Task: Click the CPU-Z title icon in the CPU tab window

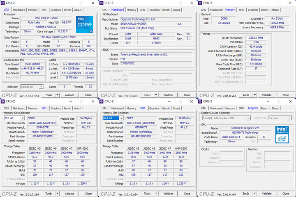Action: tap(2, 3)
